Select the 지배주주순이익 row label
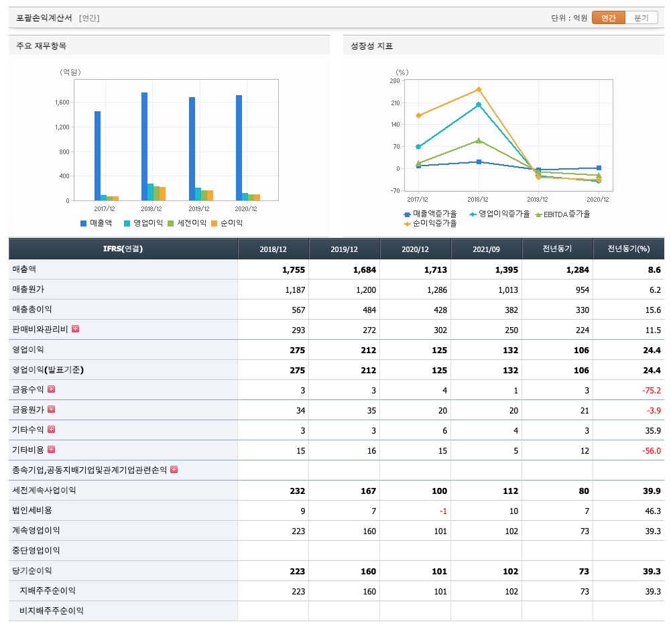671x632 pixels. point(48,591)
